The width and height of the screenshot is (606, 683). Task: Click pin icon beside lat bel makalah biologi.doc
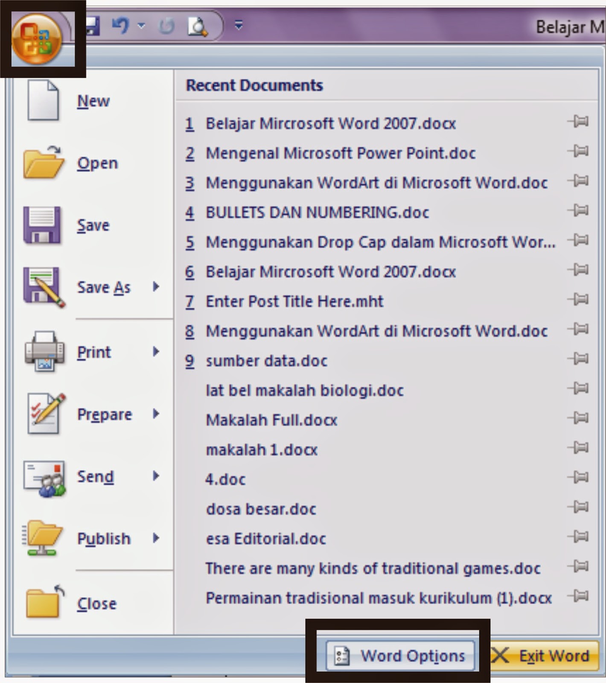coord(578,388)
